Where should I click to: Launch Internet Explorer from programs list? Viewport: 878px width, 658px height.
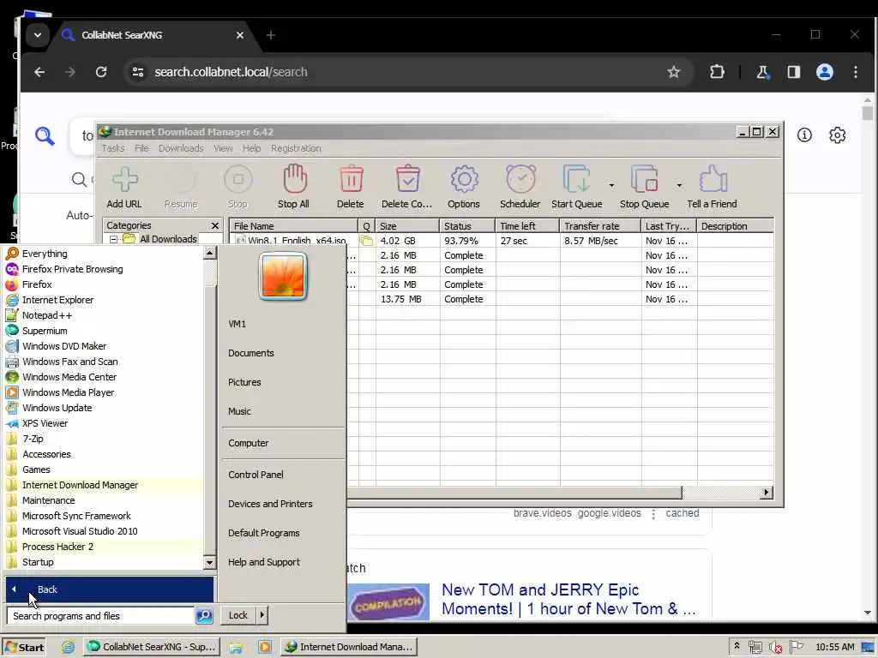(104, 300)
